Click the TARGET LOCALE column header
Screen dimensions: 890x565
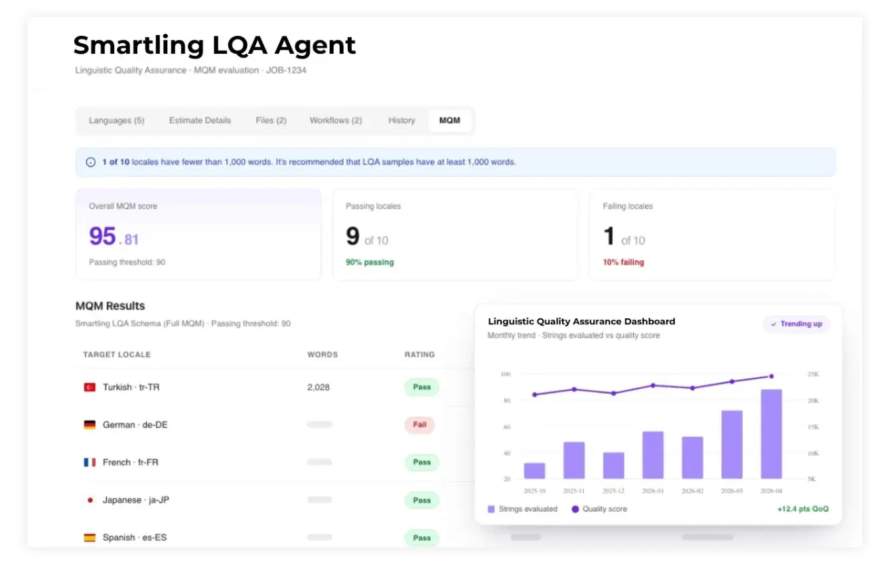coord(117,355)
